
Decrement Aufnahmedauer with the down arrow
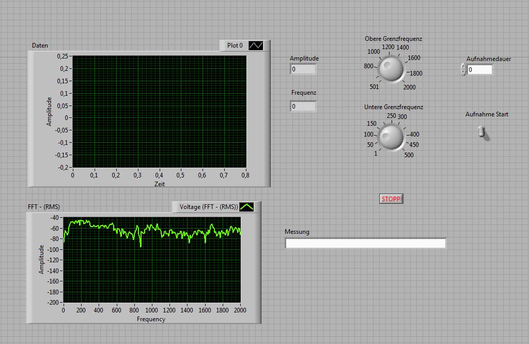(x=463, y=72)
